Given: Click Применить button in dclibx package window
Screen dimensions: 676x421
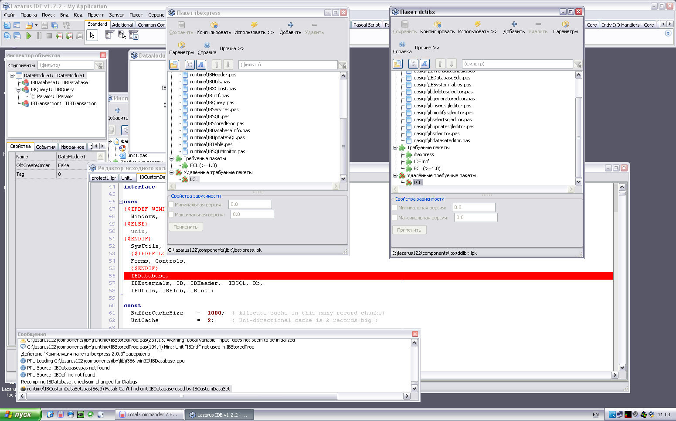Looking at the screenshot, I should (409, 230).
